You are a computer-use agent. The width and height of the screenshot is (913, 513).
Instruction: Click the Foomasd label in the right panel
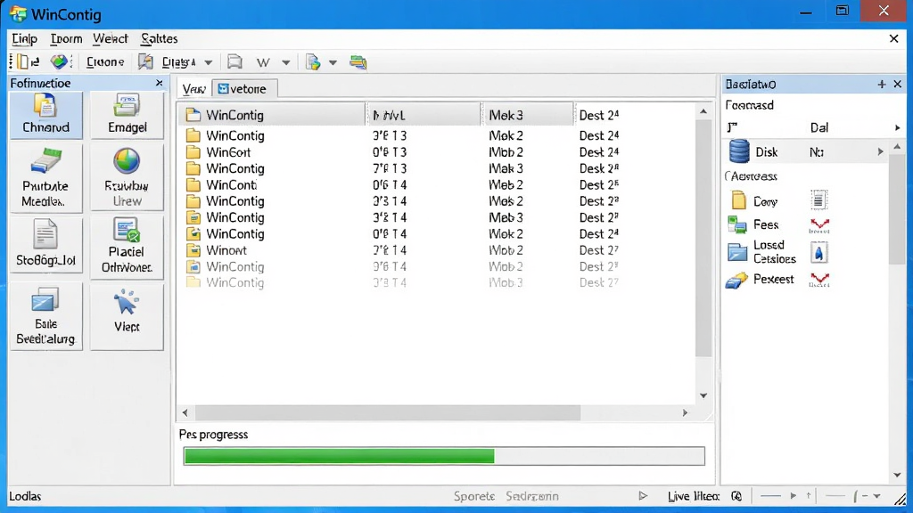pos(749,105)
